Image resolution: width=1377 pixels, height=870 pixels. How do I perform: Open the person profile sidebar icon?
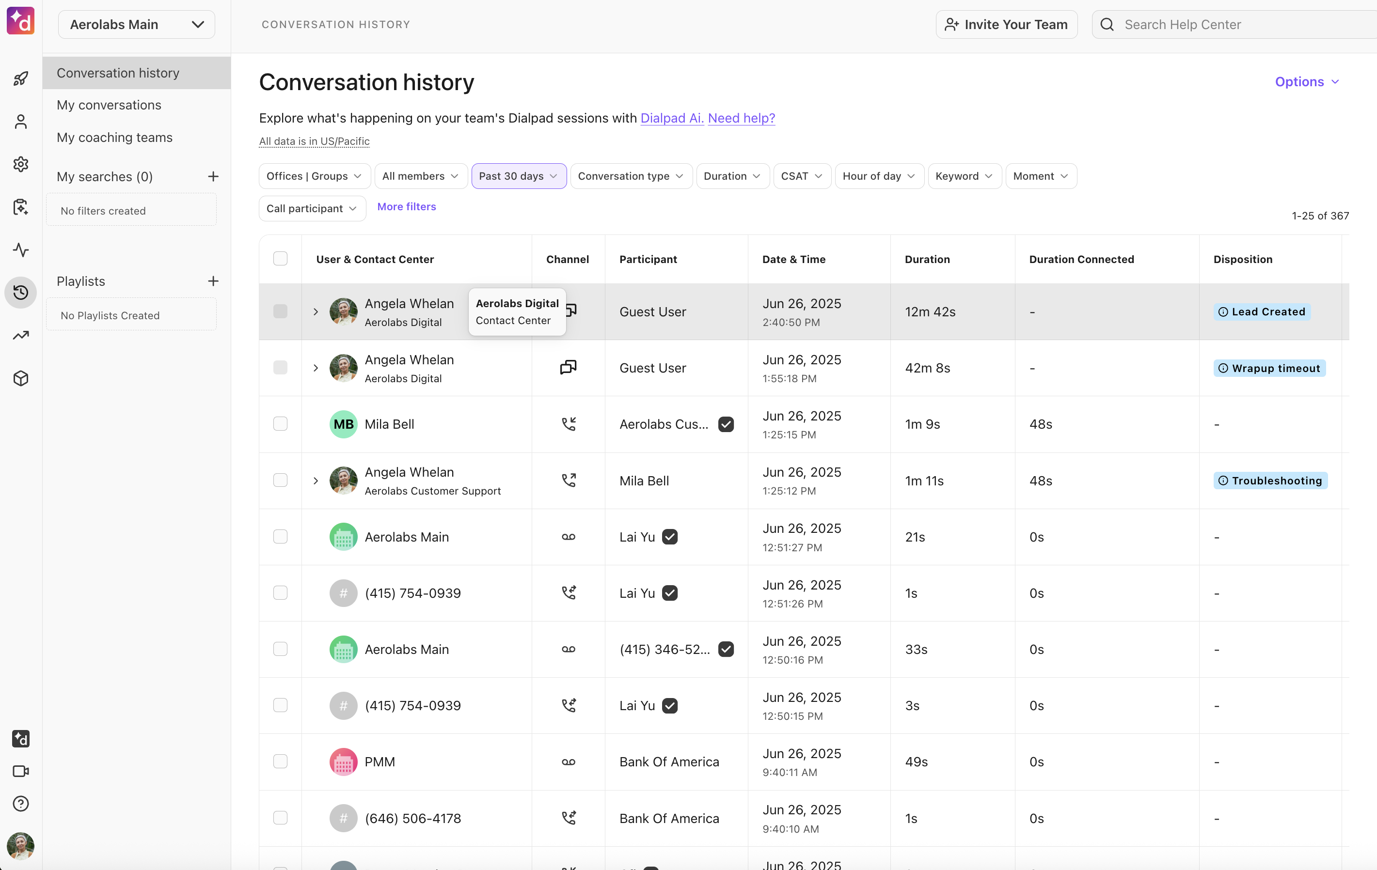point(20,121)
